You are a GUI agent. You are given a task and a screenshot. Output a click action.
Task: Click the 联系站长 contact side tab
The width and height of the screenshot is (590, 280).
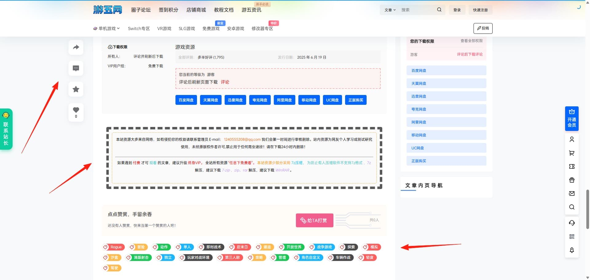click(6, 129)
